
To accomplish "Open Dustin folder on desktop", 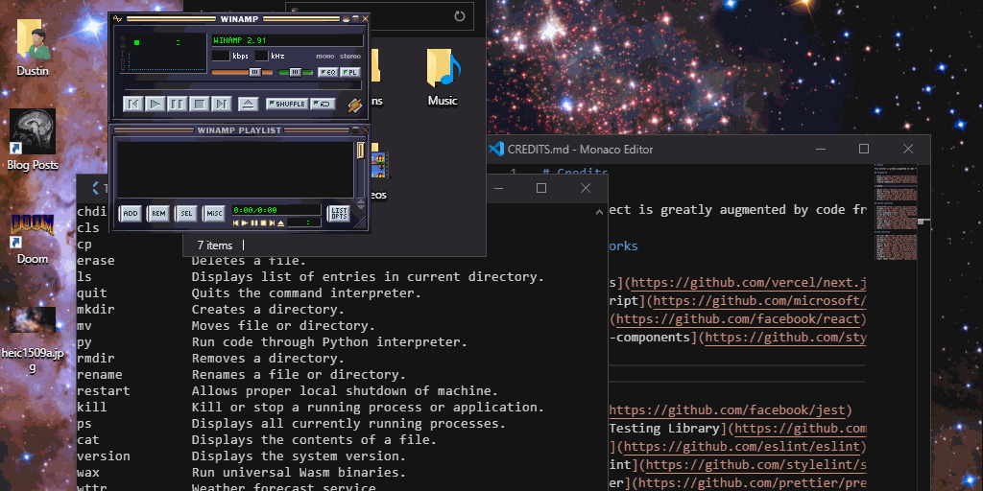I will pyautogui.click(x=33, y=47).
